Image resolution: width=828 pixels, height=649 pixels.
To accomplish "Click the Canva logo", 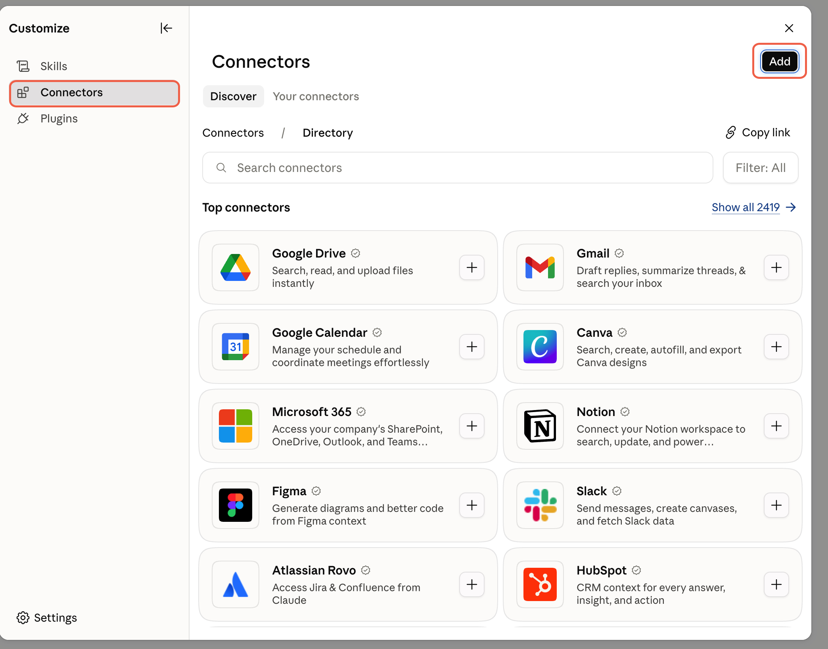I will (x=540, y=347).
